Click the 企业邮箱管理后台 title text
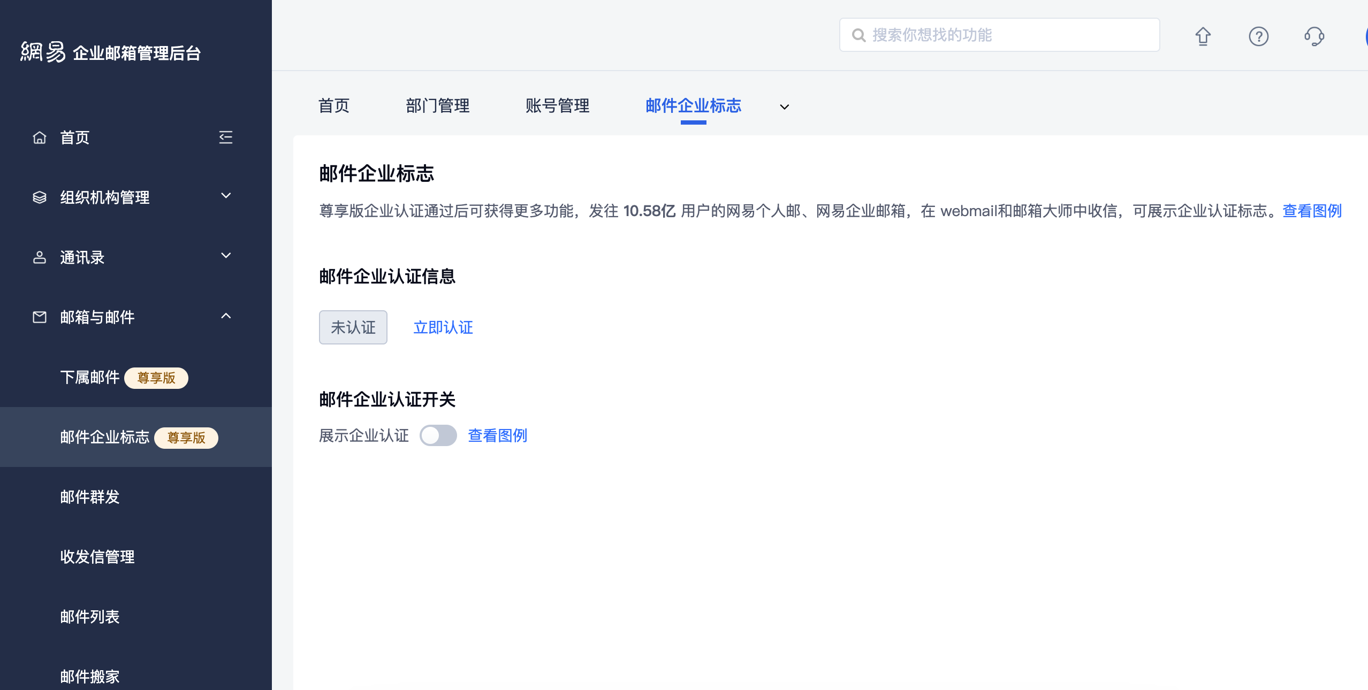This screenshot has height=690, width=1368. coord(137,53)
